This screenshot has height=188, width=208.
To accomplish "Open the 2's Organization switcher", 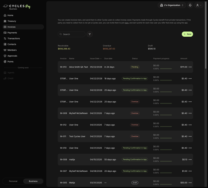I will [x=172, y=5].
